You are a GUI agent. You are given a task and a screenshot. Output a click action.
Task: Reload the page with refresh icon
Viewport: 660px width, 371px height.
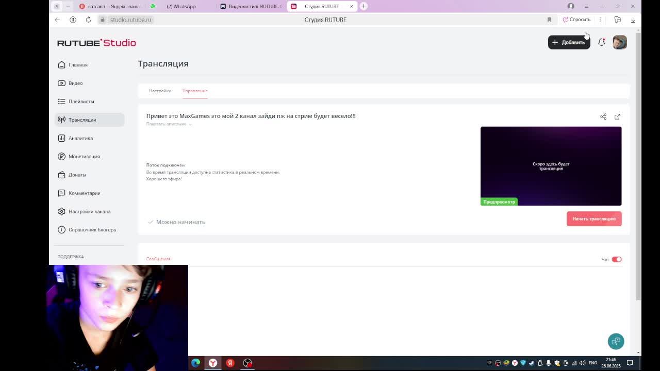coord(88,20)
